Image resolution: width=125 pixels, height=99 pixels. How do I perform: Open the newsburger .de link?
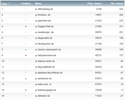[45, 32]
